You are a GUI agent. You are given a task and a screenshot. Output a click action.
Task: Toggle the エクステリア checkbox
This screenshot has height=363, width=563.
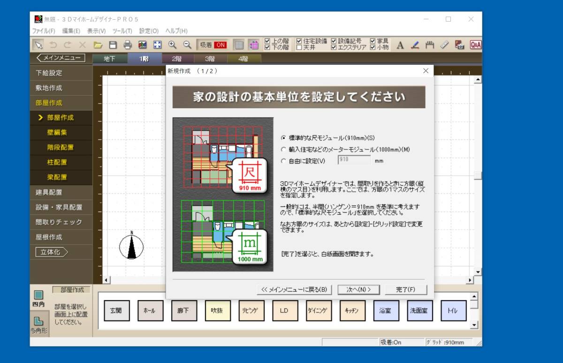point(334,47)
